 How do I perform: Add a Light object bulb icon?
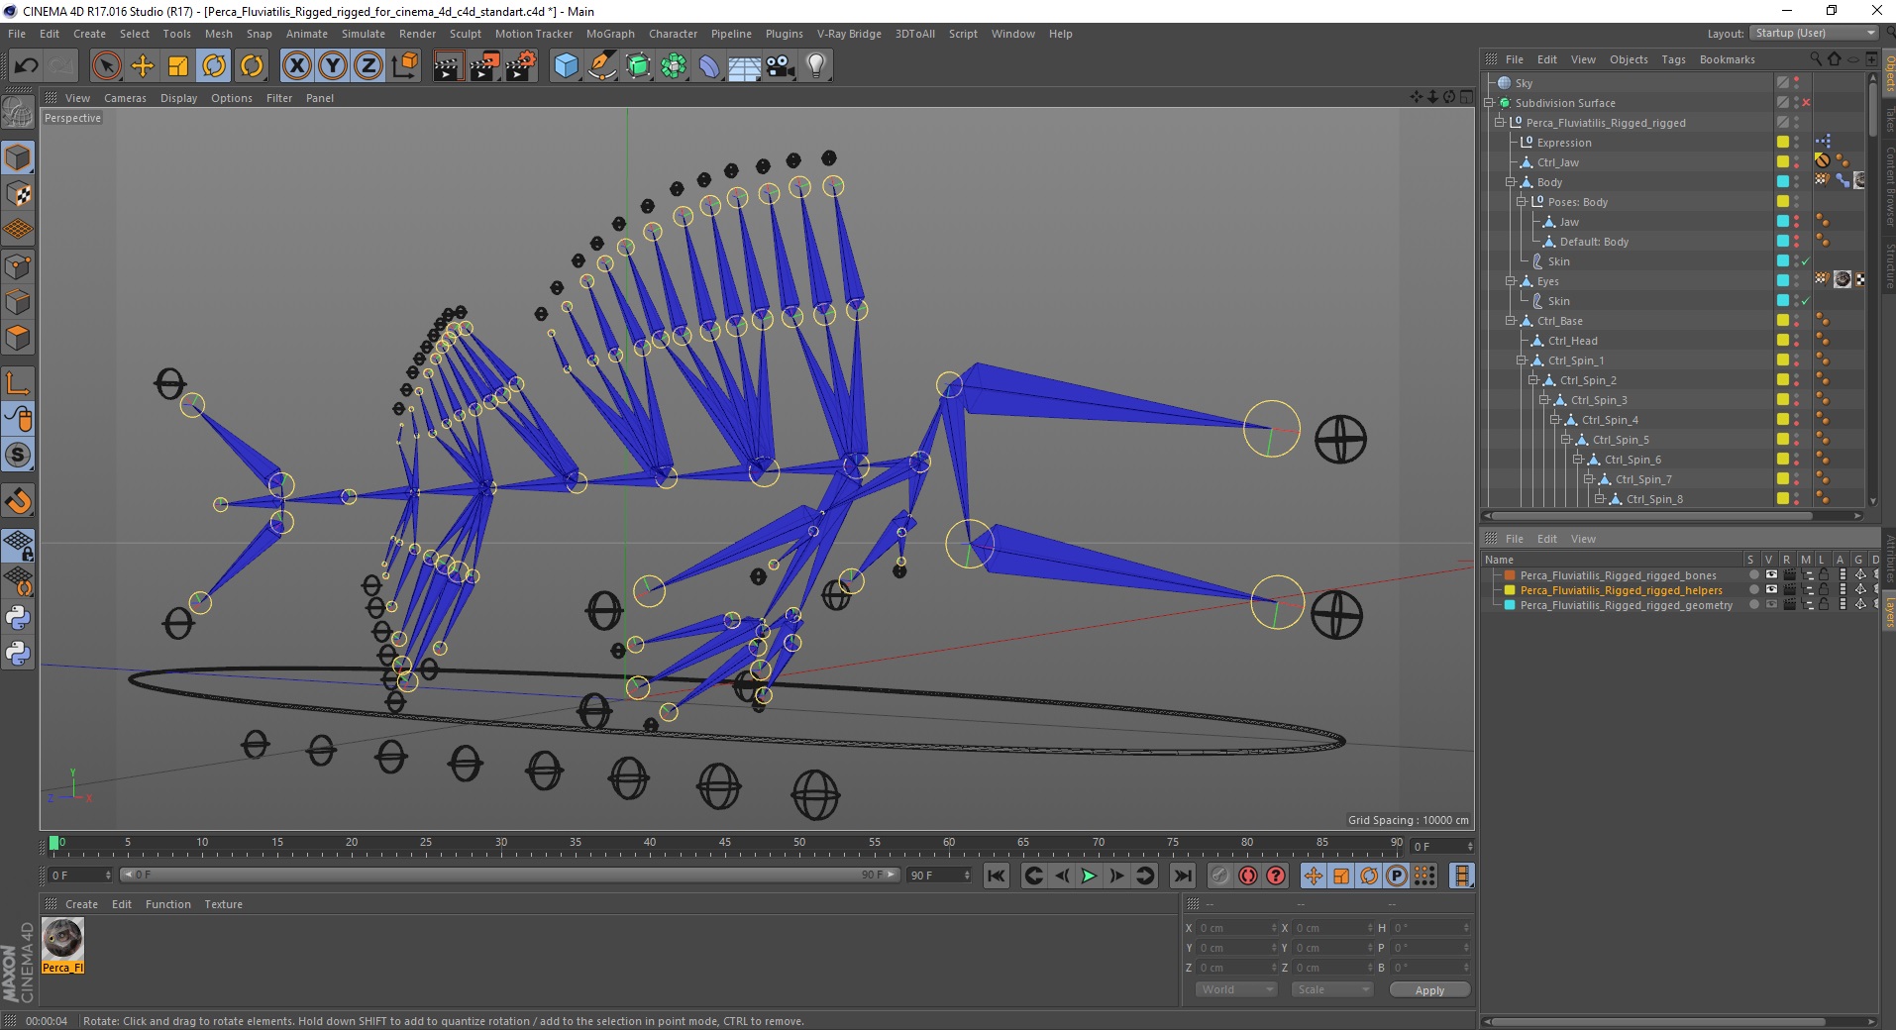(816, 66)
